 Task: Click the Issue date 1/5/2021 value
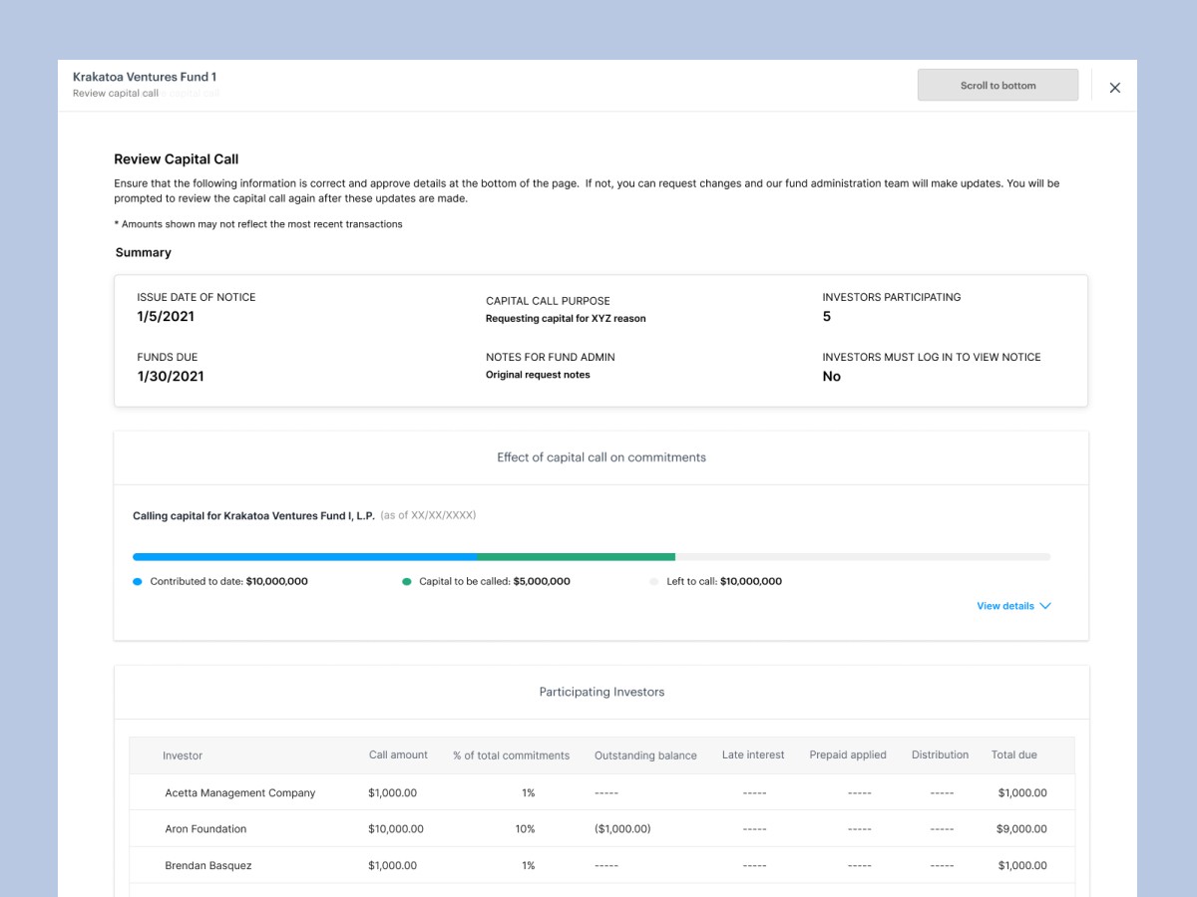click(x=166, y=317)
